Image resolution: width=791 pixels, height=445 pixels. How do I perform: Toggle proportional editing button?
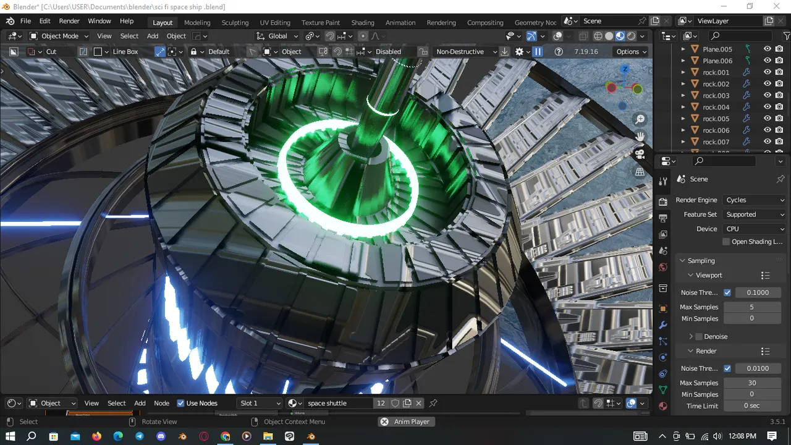click(363, 36)
